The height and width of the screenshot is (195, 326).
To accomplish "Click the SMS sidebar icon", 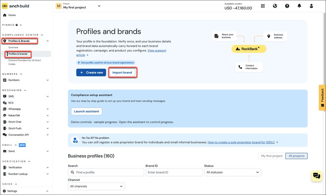I will [x=5, y=96].
